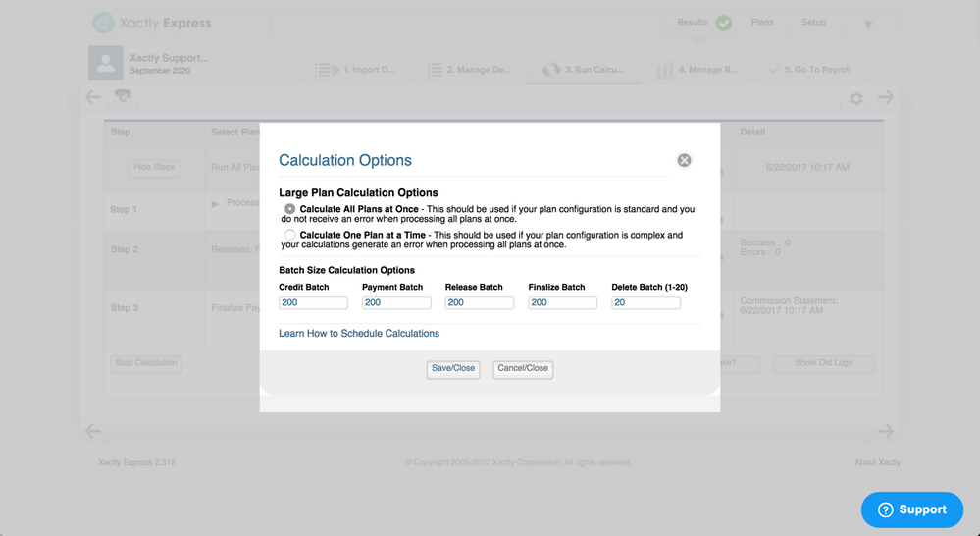Screen dimensions: 980x536
Task: Click the Save/Close button
Action: [453, 369]
